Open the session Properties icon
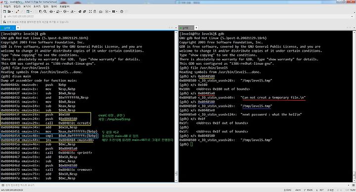 pyautogui.click(x=28, y=11)
